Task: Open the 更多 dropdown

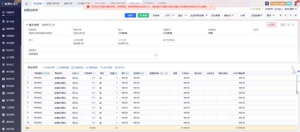Action: pyautogui.click(x=271, y=16)
